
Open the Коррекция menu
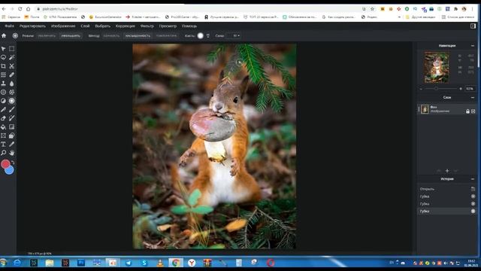point(126,26)
